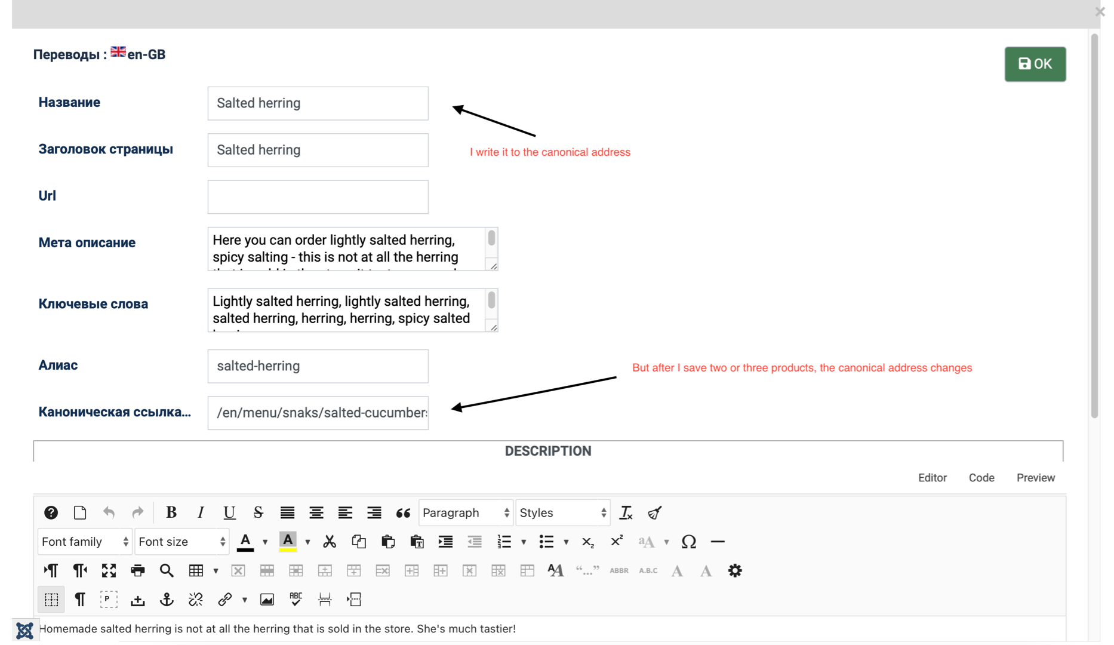Toggle bold formatting

click(171, 512)
